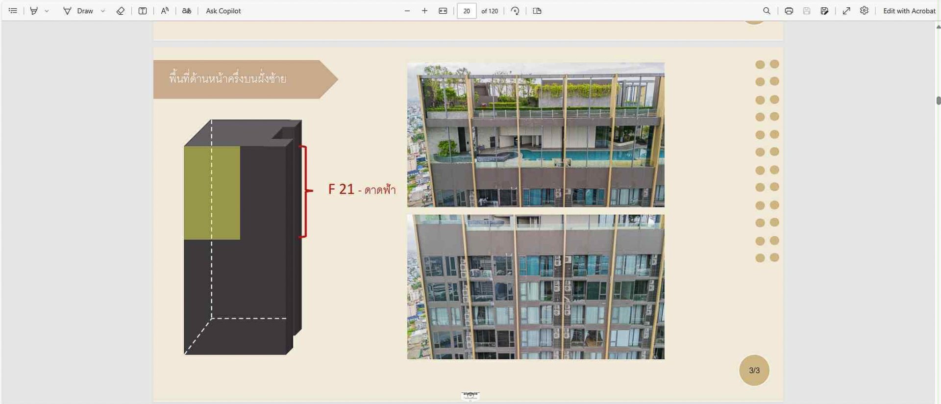
Task: Open highlight color options dropdown
Action: pyautogui.click(x=47, y=11)
